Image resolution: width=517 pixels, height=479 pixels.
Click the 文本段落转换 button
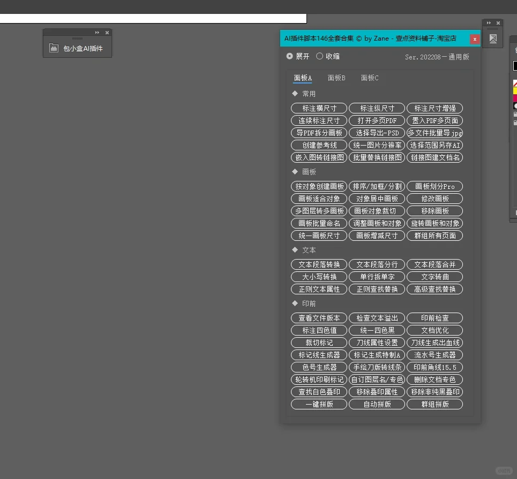coord(319,264)
